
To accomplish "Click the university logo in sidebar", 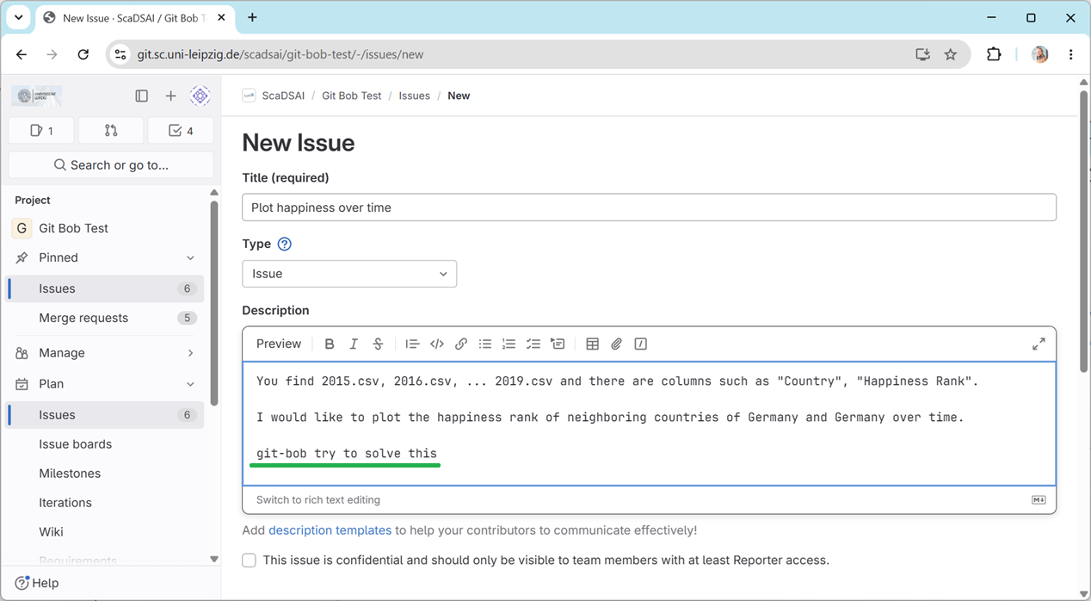I will tap(37, 96).
